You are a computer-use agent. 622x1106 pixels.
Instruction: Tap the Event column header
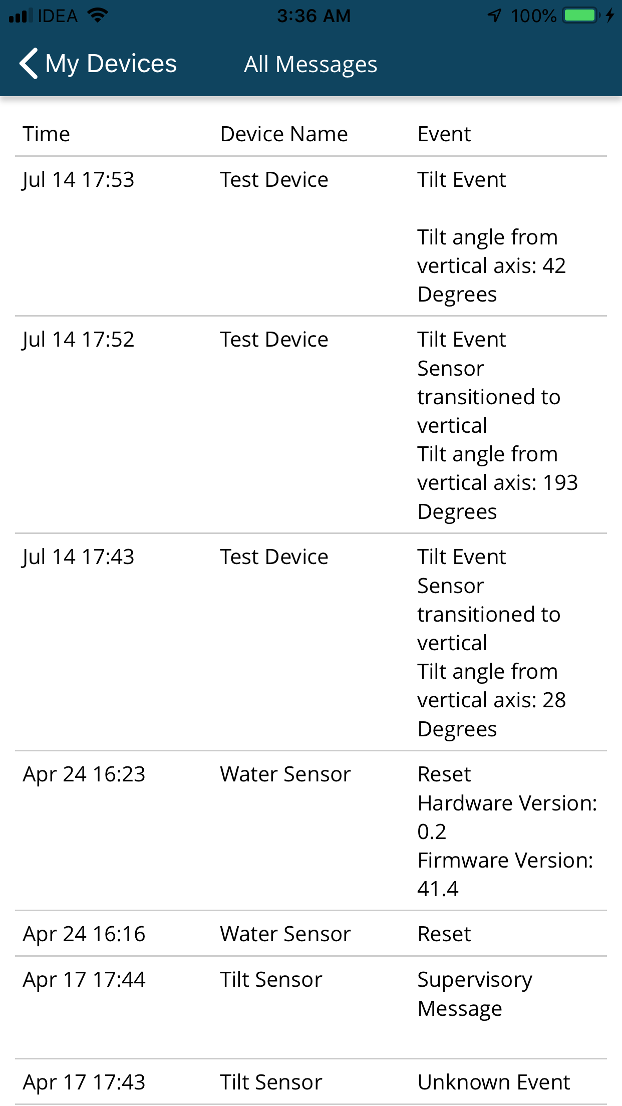tap(444, 133)
